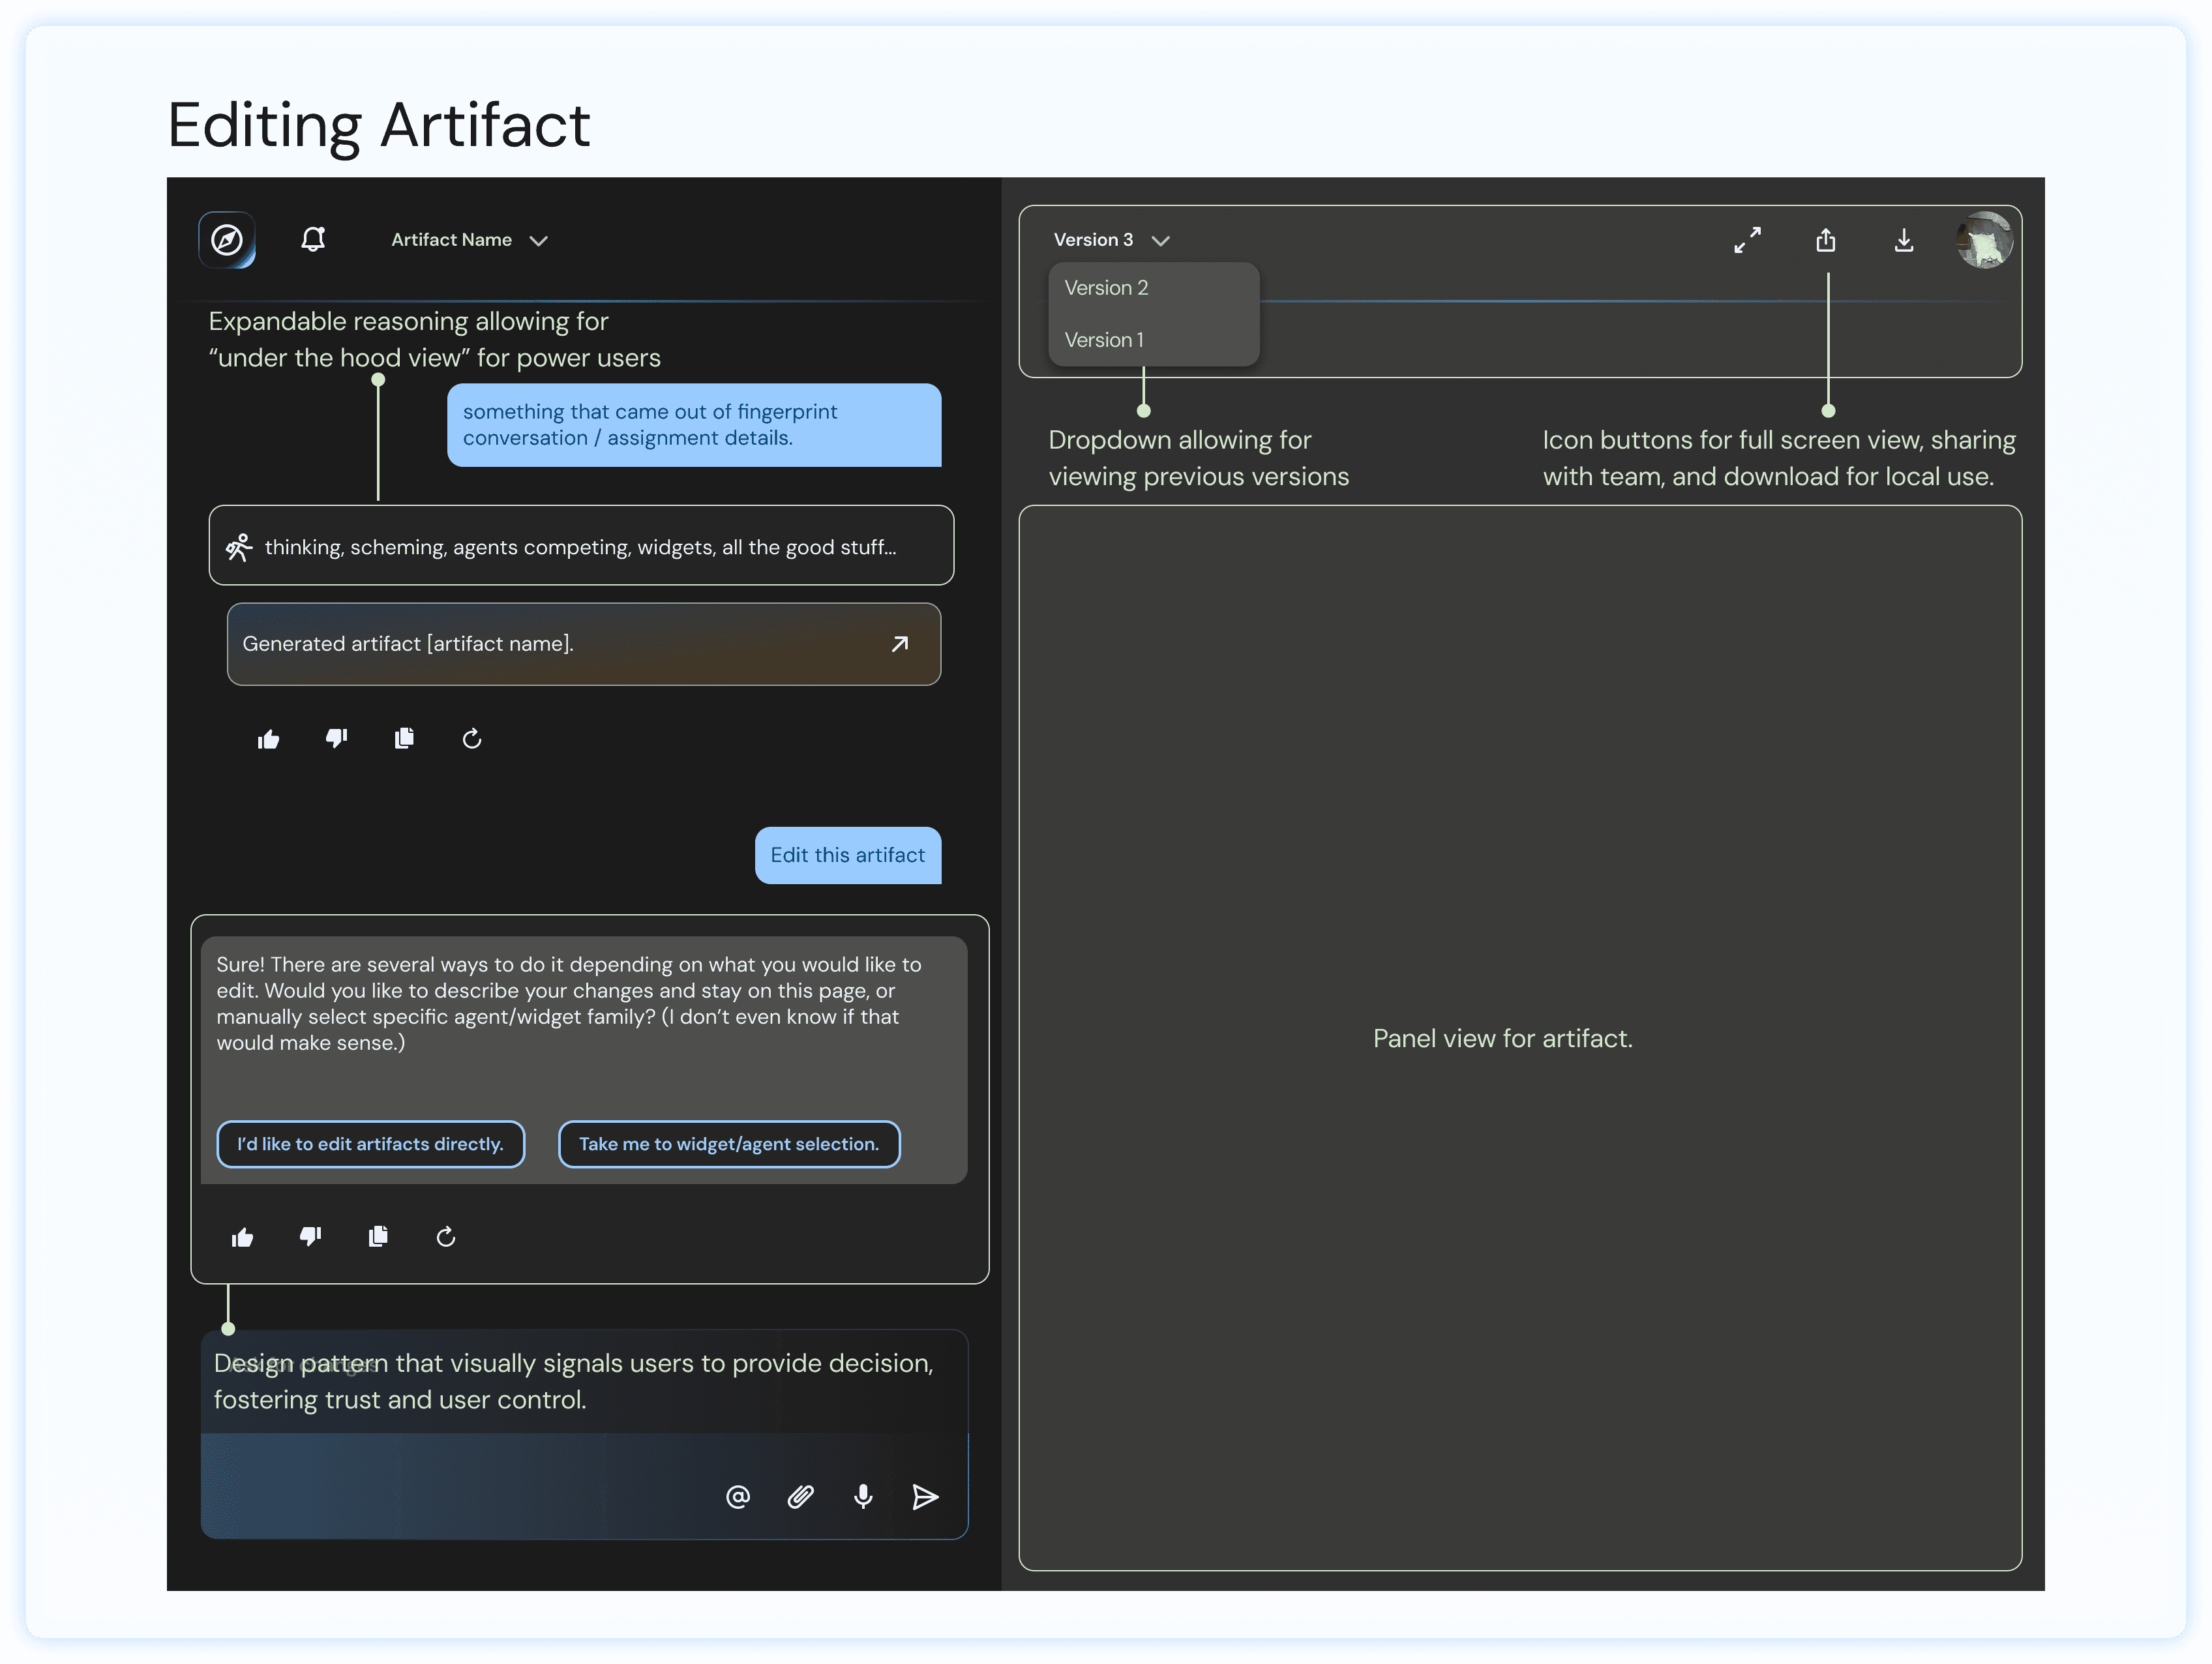
Task: Expand the thinking, scheming reasoning box
Action: tap(580, 546)
